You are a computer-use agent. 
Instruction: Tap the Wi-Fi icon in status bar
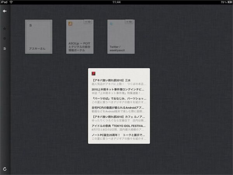[x=11, y=2]
